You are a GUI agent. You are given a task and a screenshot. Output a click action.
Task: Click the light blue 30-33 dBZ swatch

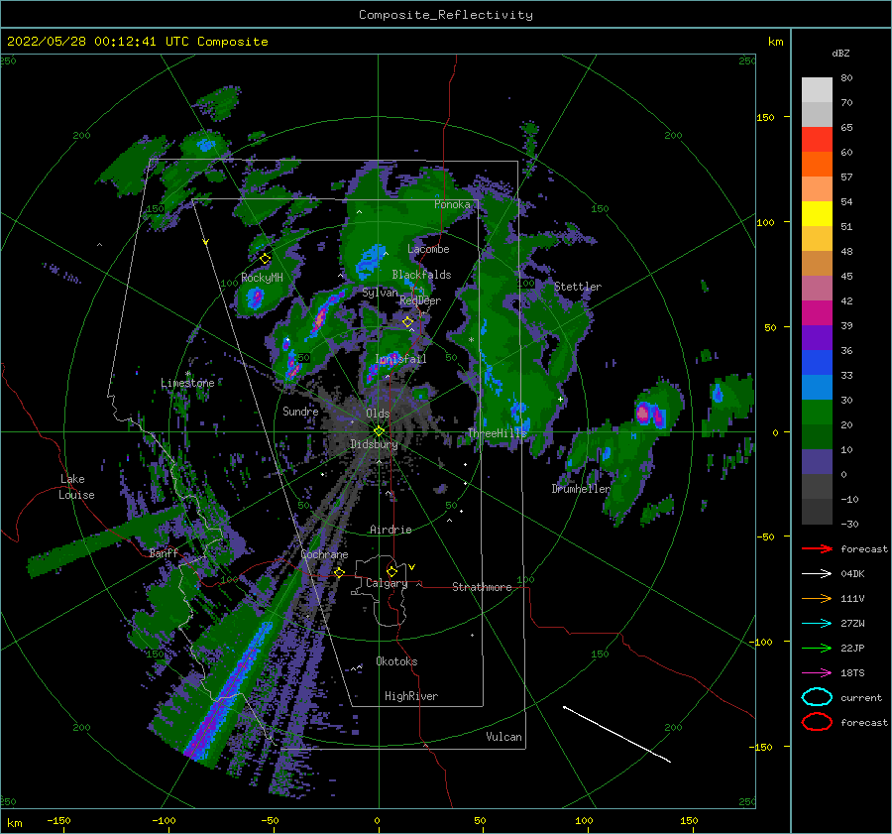coord(817,388)
